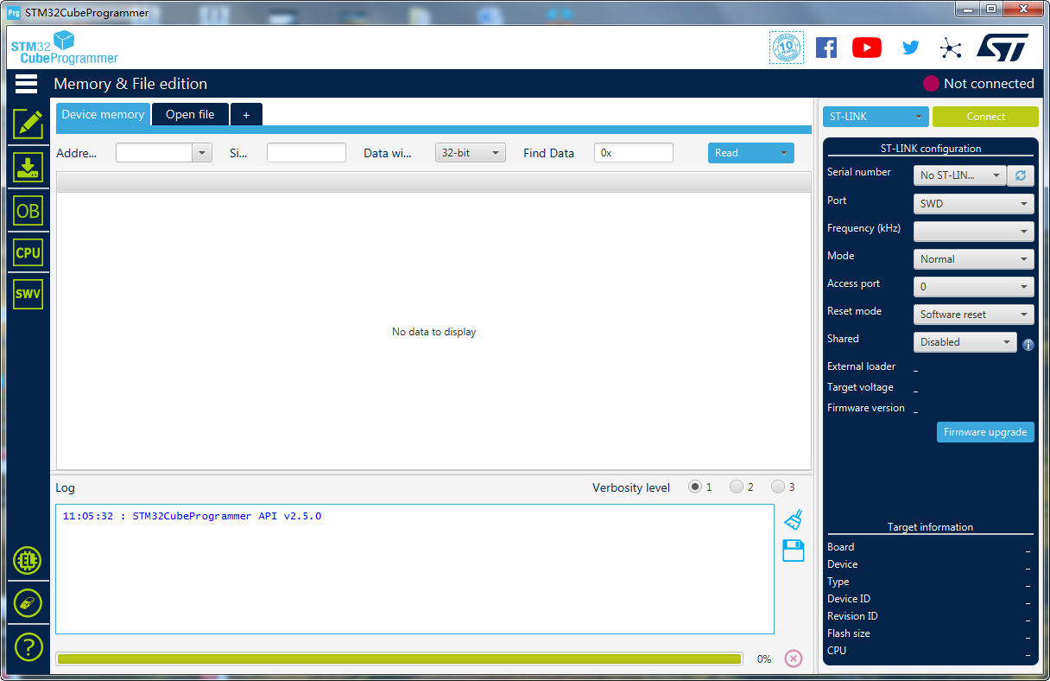Save the log with floppy icon
Viewport: 1050px width, 681px height.
tap(794, 551)
